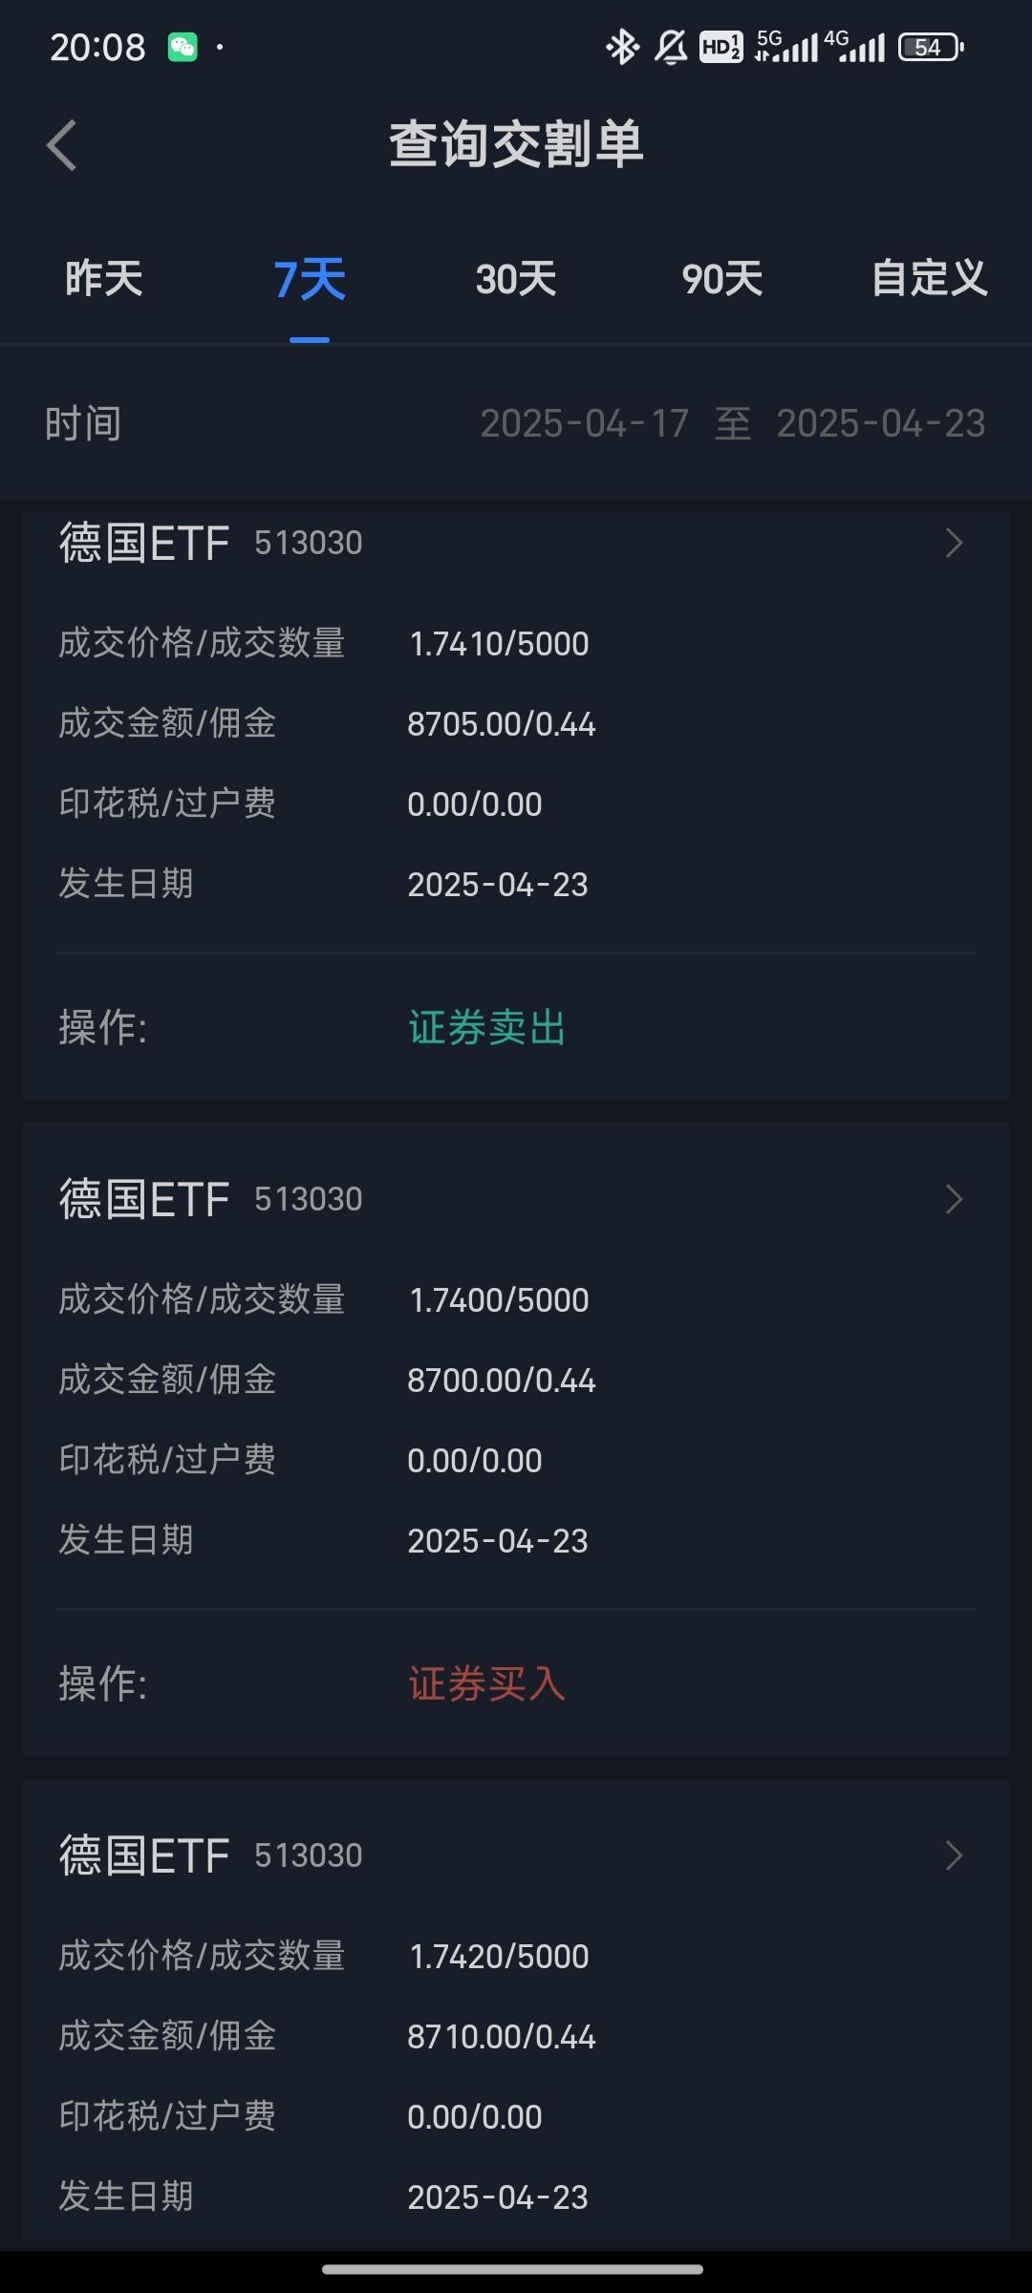Open the 1.7400 buy record chevron
This screenshot has height=2293, width=1032.
click(954, 1199)
